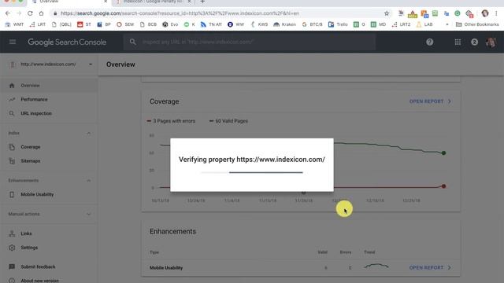This screenshot has width=504, height=283.
Task: Click the browser home button
Action: [41, 13]
